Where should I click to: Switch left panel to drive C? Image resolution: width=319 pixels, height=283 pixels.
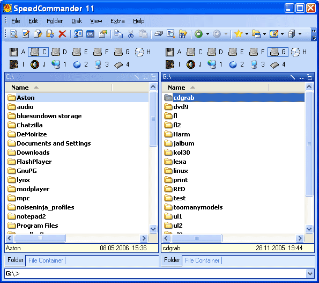(38, 52)
